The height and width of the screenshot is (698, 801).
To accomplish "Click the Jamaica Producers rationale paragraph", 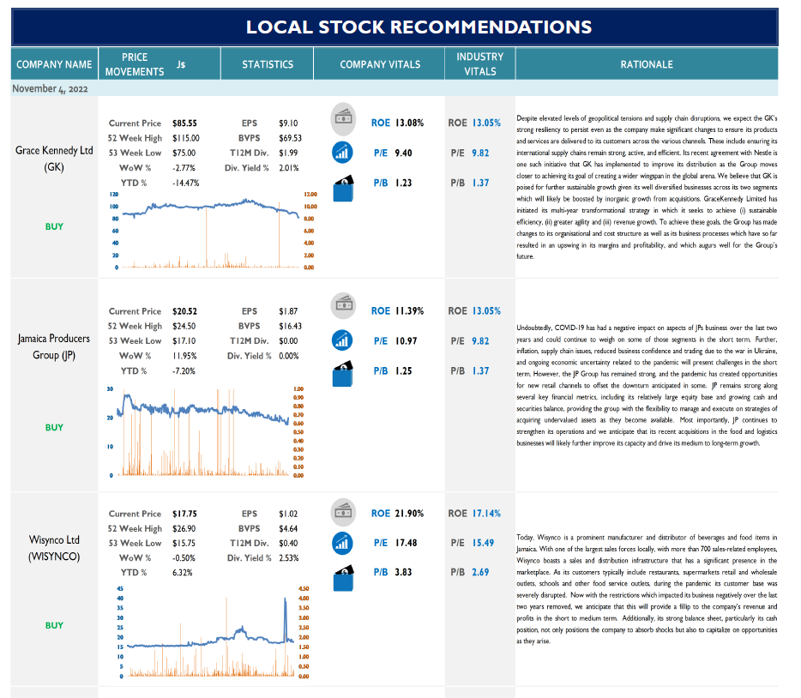I will pos(647,386).
